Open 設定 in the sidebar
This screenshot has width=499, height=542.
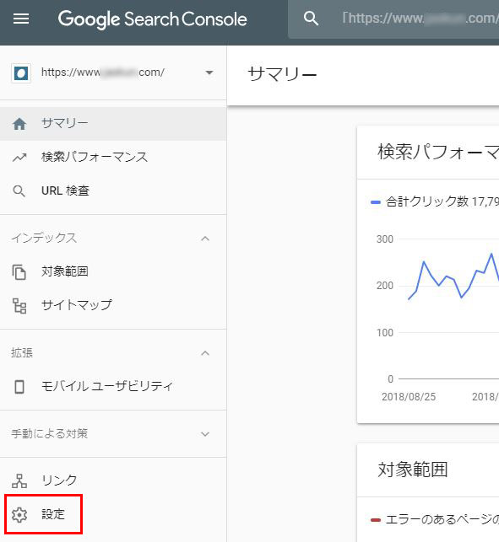113,514
